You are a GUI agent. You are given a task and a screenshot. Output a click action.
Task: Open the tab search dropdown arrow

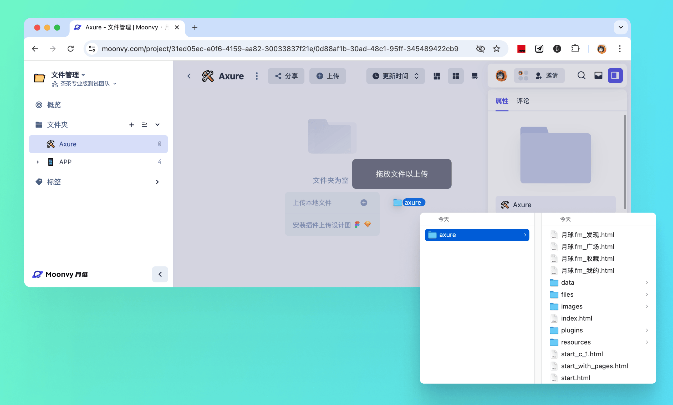[x=621, y=27]
